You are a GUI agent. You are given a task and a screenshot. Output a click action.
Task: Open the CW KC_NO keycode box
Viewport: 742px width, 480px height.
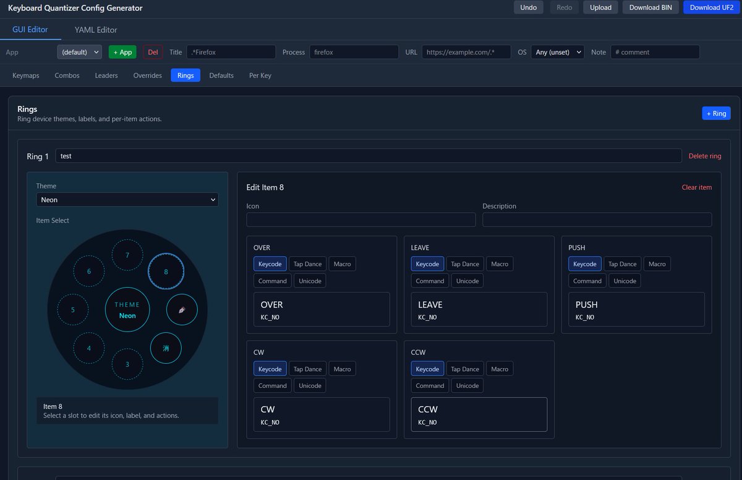tap(322, 414)
